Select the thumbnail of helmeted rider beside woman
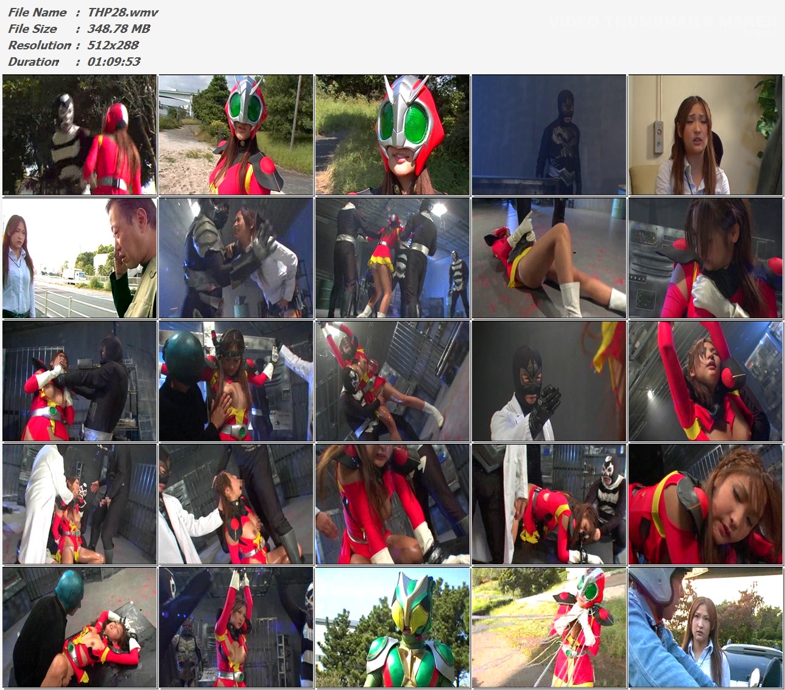785x690 pixels. (706, 627)
